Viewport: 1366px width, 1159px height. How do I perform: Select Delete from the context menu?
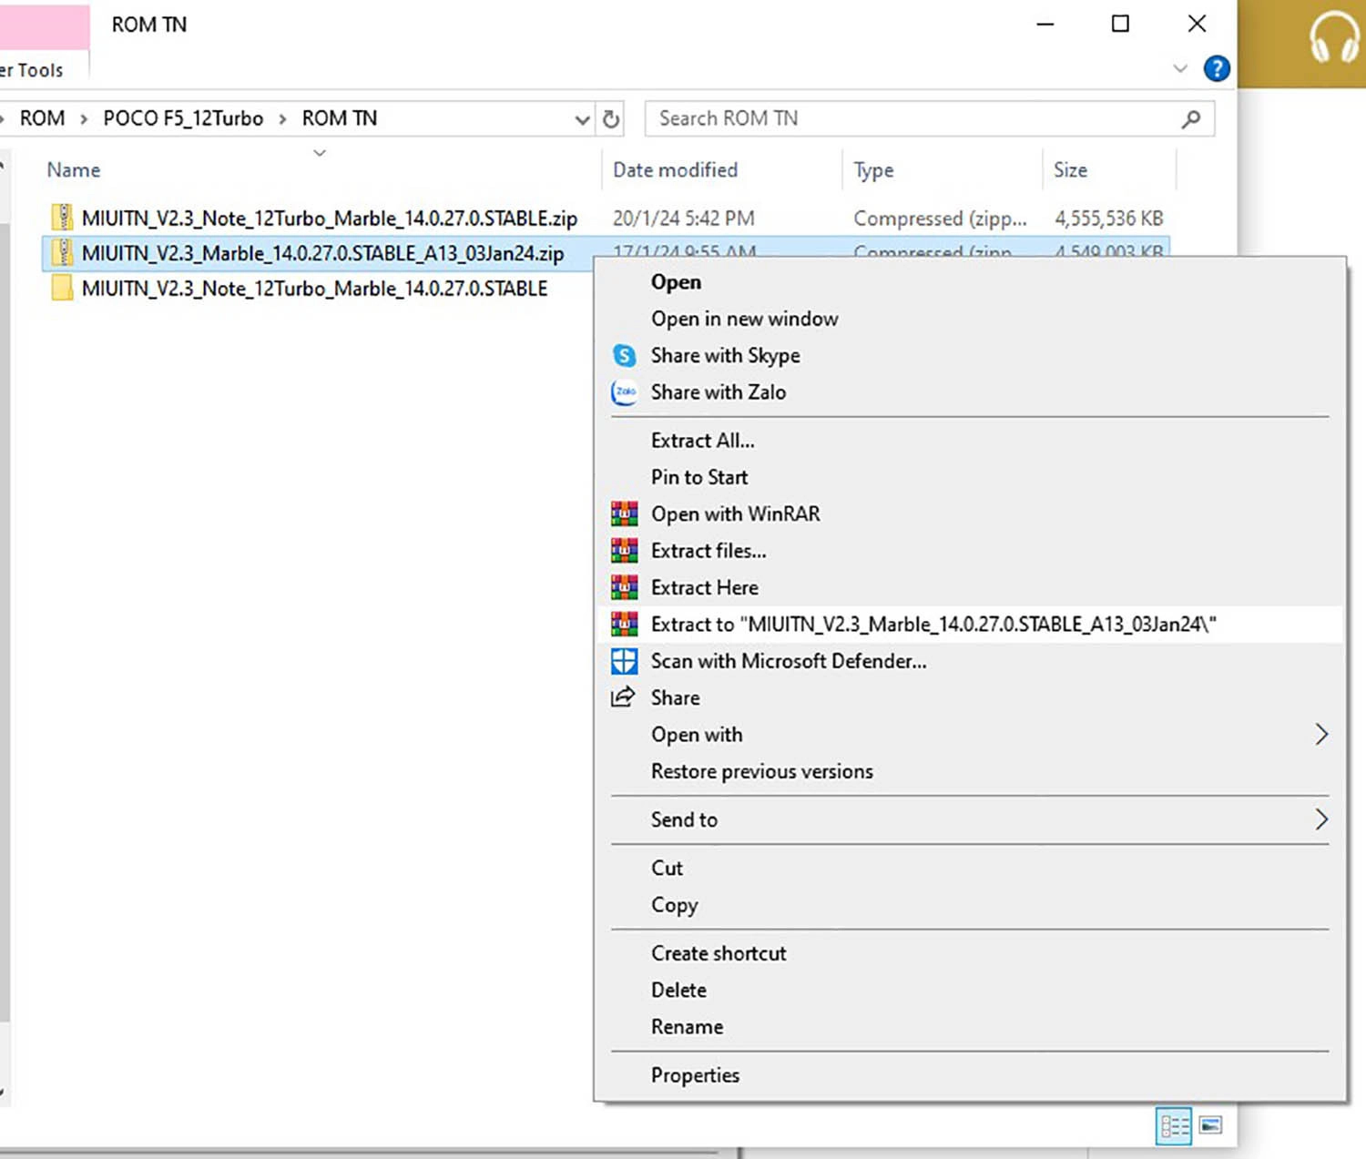coord(678,990)
